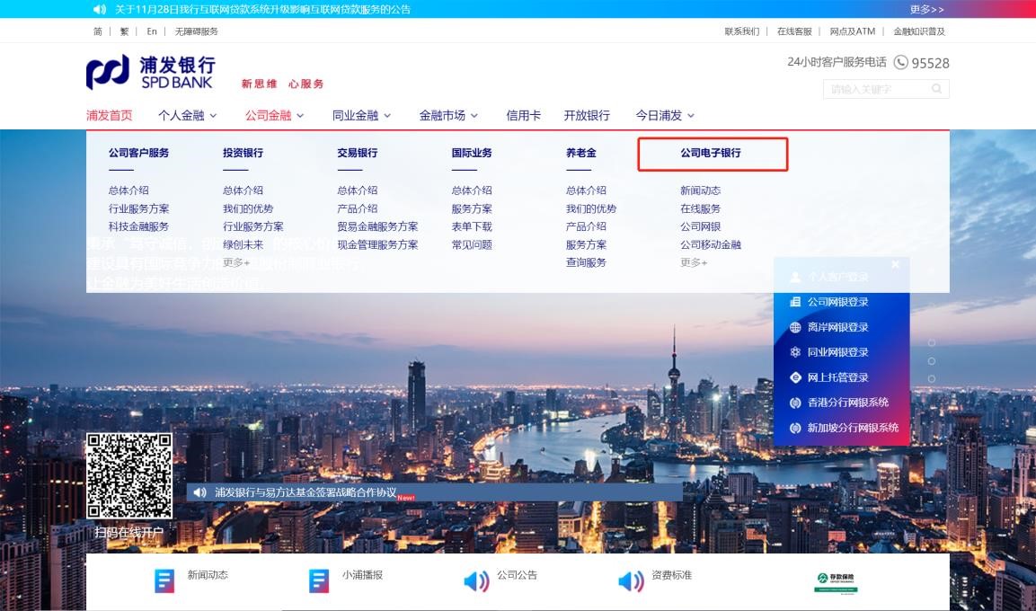Close the login panel with X
The height and width of the screenshot is (611, 1036).
pos(895,264)
